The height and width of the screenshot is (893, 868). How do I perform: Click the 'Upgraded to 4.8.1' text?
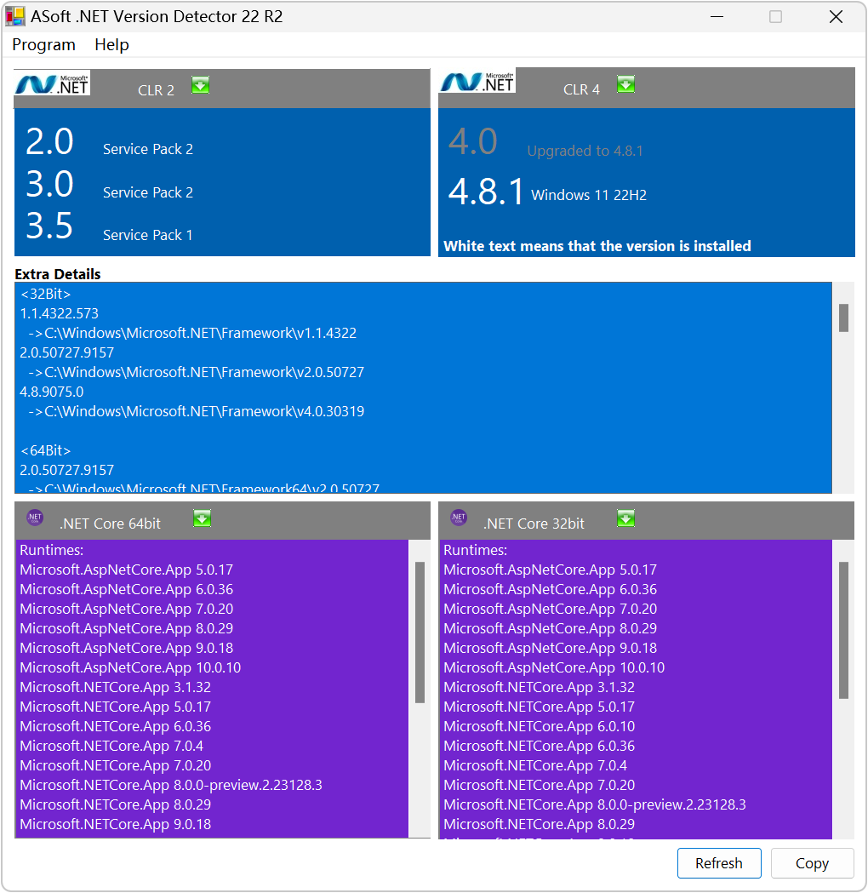[x=585, y=151]
